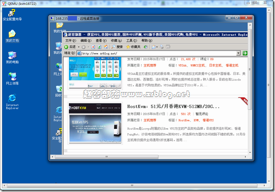275x192 pixels.
Task: Go to the IE Home page icon
Action: (106, 47)
